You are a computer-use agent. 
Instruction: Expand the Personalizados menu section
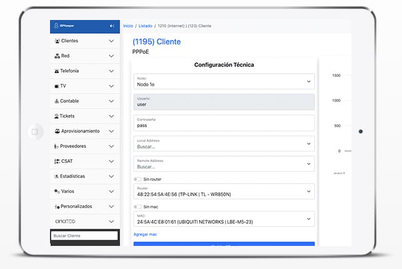[x=111, y=206]
